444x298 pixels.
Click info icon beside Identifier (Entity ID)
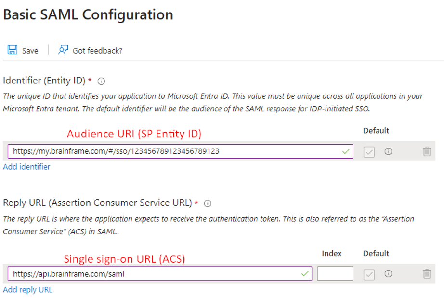click(101, 81)
